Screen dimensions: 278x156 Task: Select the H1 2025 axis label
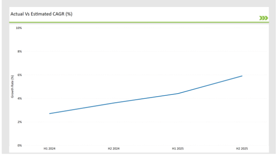click(x=178, y=149)
